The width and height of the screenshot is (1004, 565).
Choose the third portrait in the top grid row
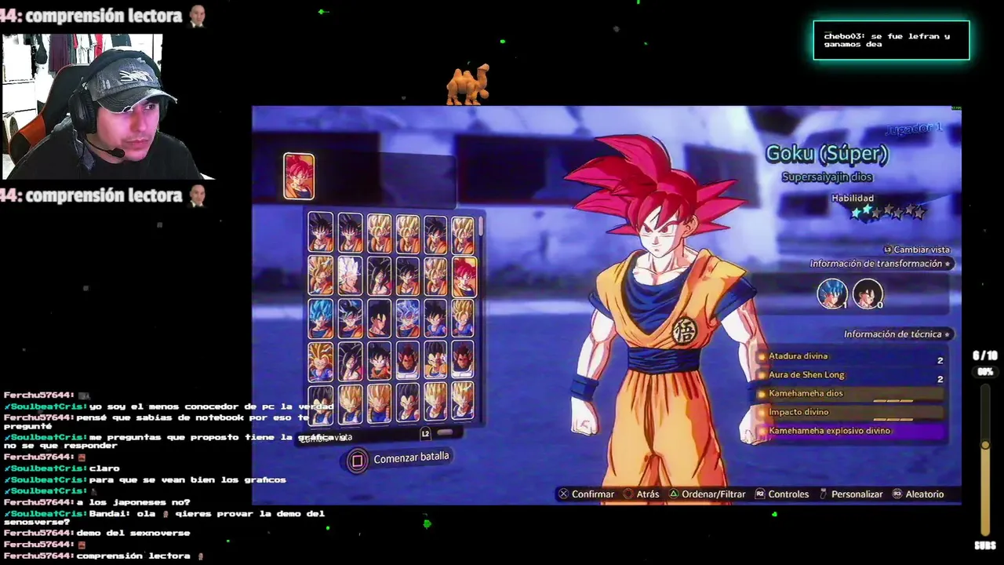(379, 233)
